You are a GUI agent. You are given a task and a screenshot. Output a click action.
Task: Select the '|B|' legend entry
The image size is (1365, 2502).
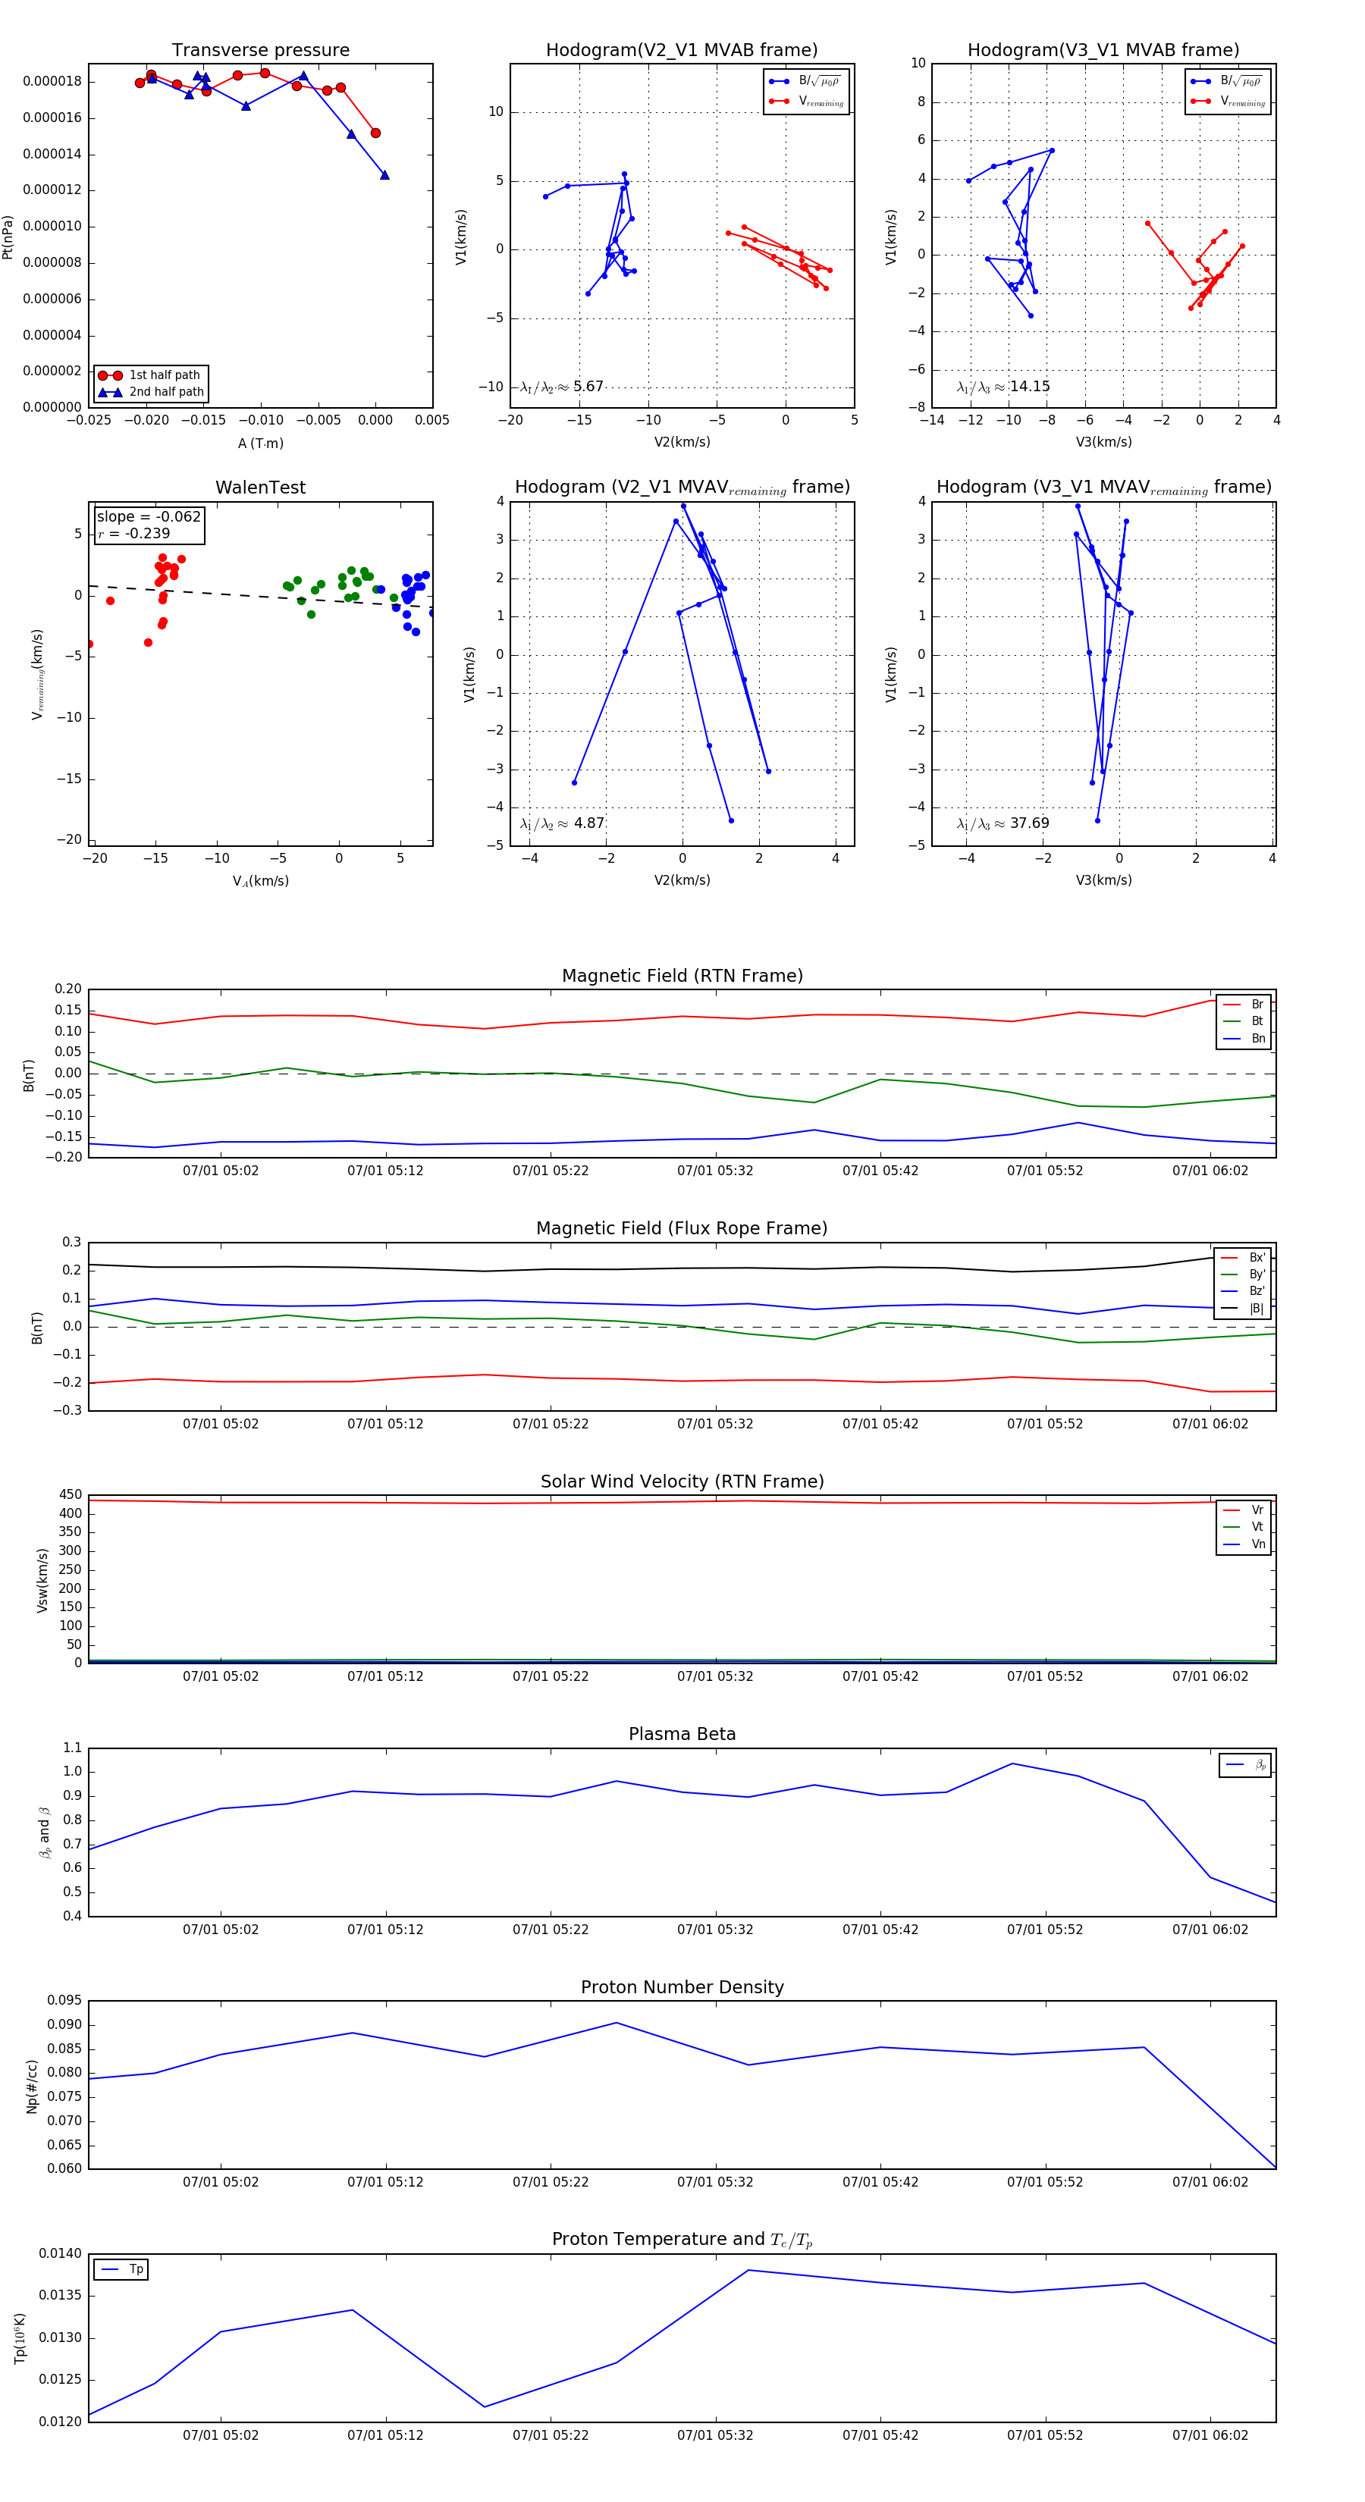[1243, 1309]
